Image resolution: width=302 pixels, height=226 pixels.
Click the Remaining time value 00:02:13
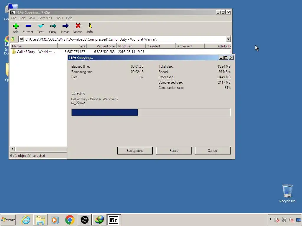(137, 72)
